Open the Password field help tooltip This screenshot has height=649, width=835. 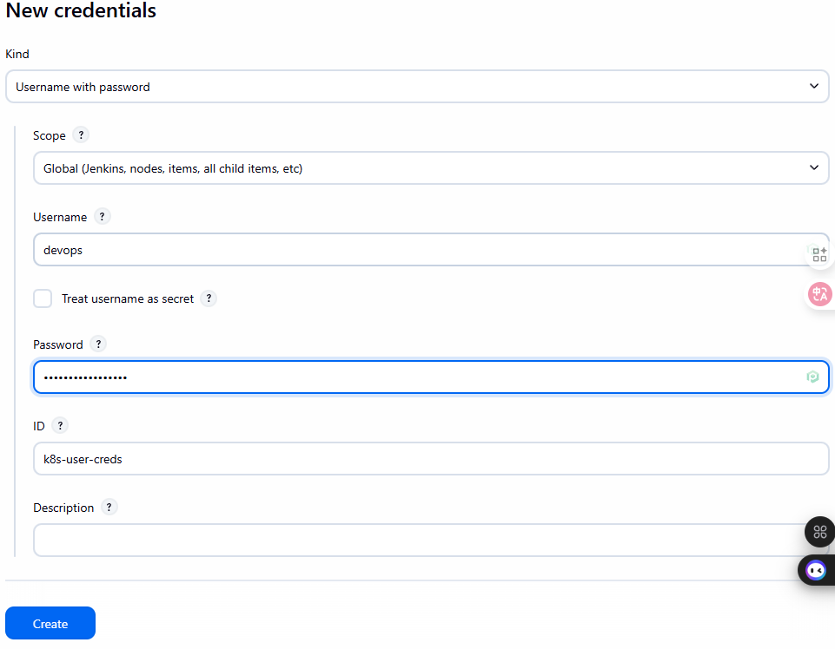pyautogui.click(x=98, y=344)
